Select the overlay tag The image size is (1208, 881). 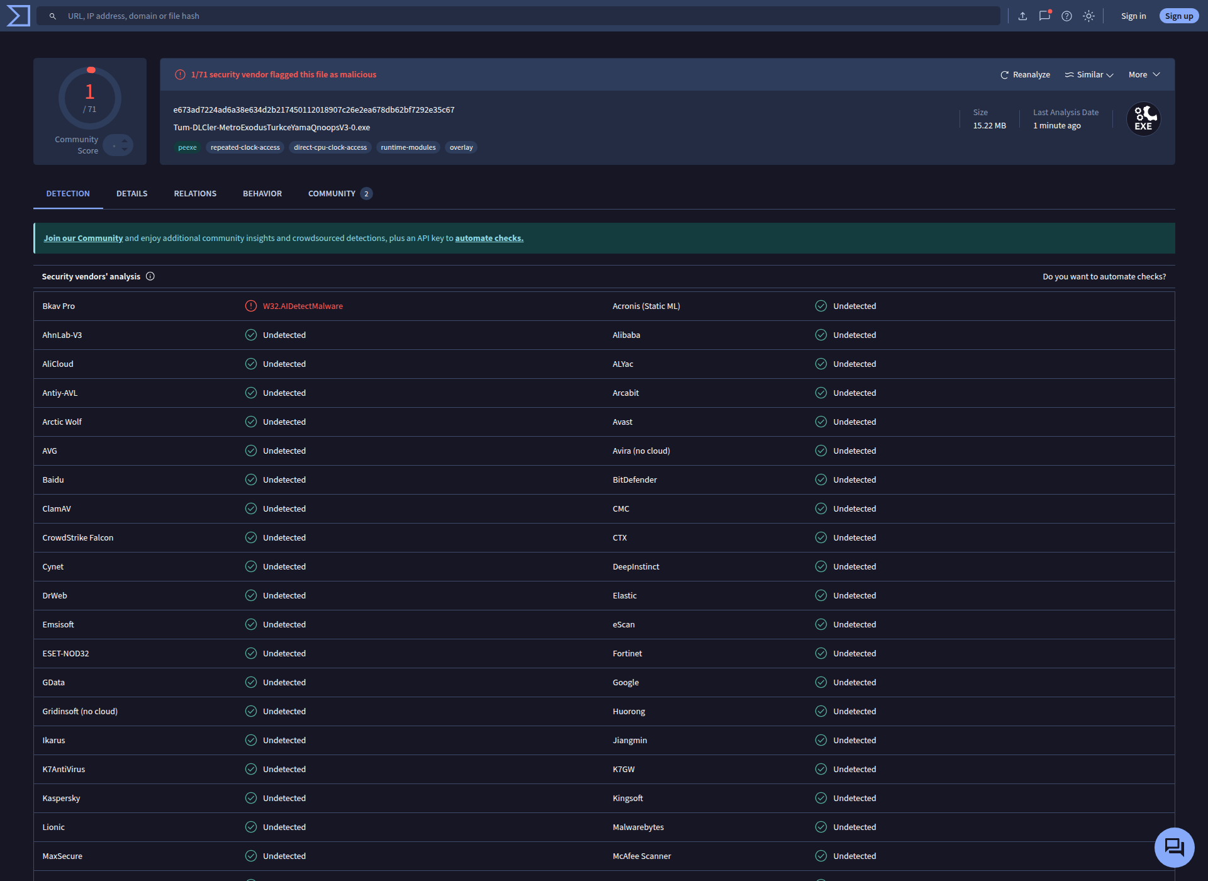pyautogui.click(x=461, y=148)
